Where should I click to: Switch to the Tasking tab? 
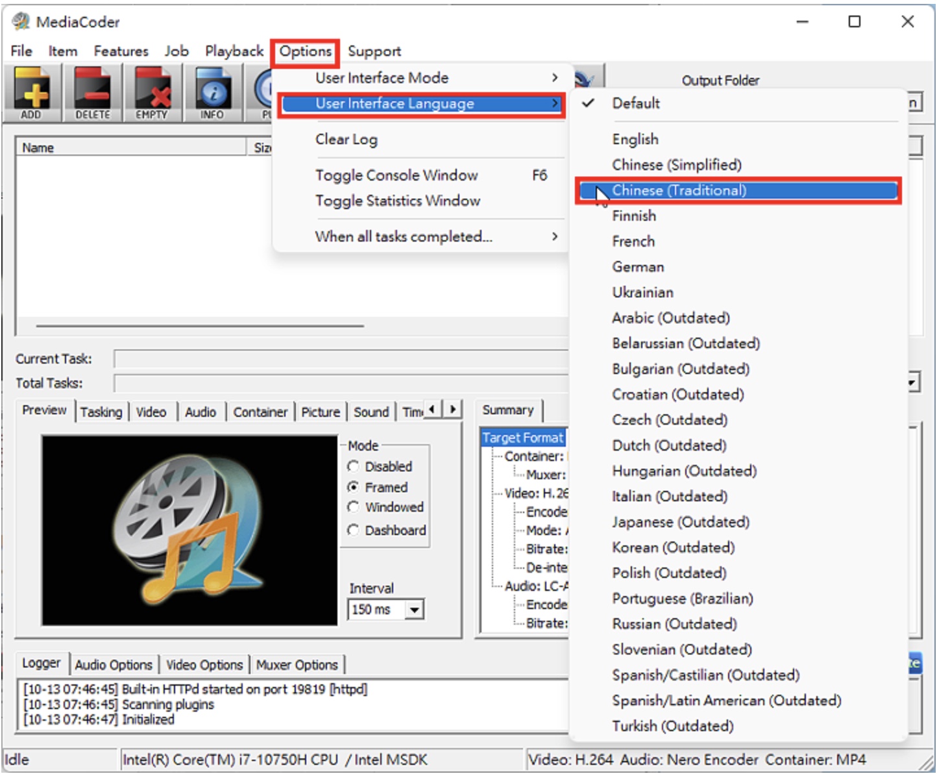coord(101,412)
